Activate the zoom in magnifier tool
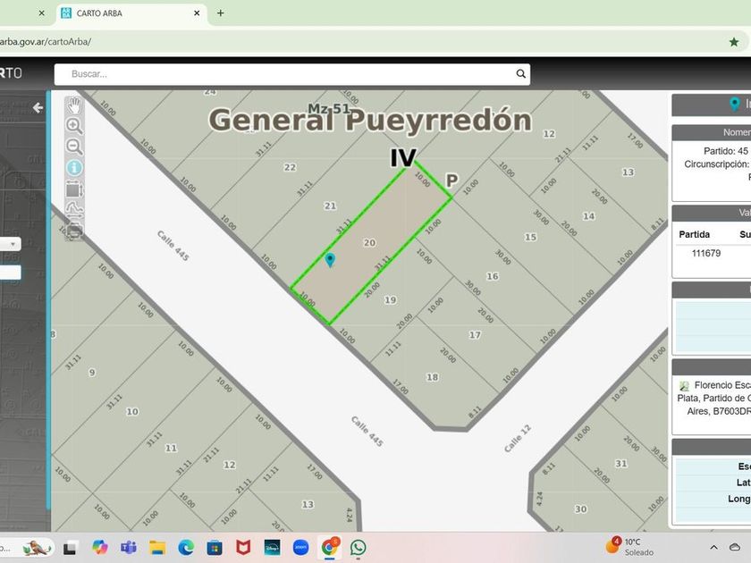Screen dimensions: 751x563 click(74, 126)
